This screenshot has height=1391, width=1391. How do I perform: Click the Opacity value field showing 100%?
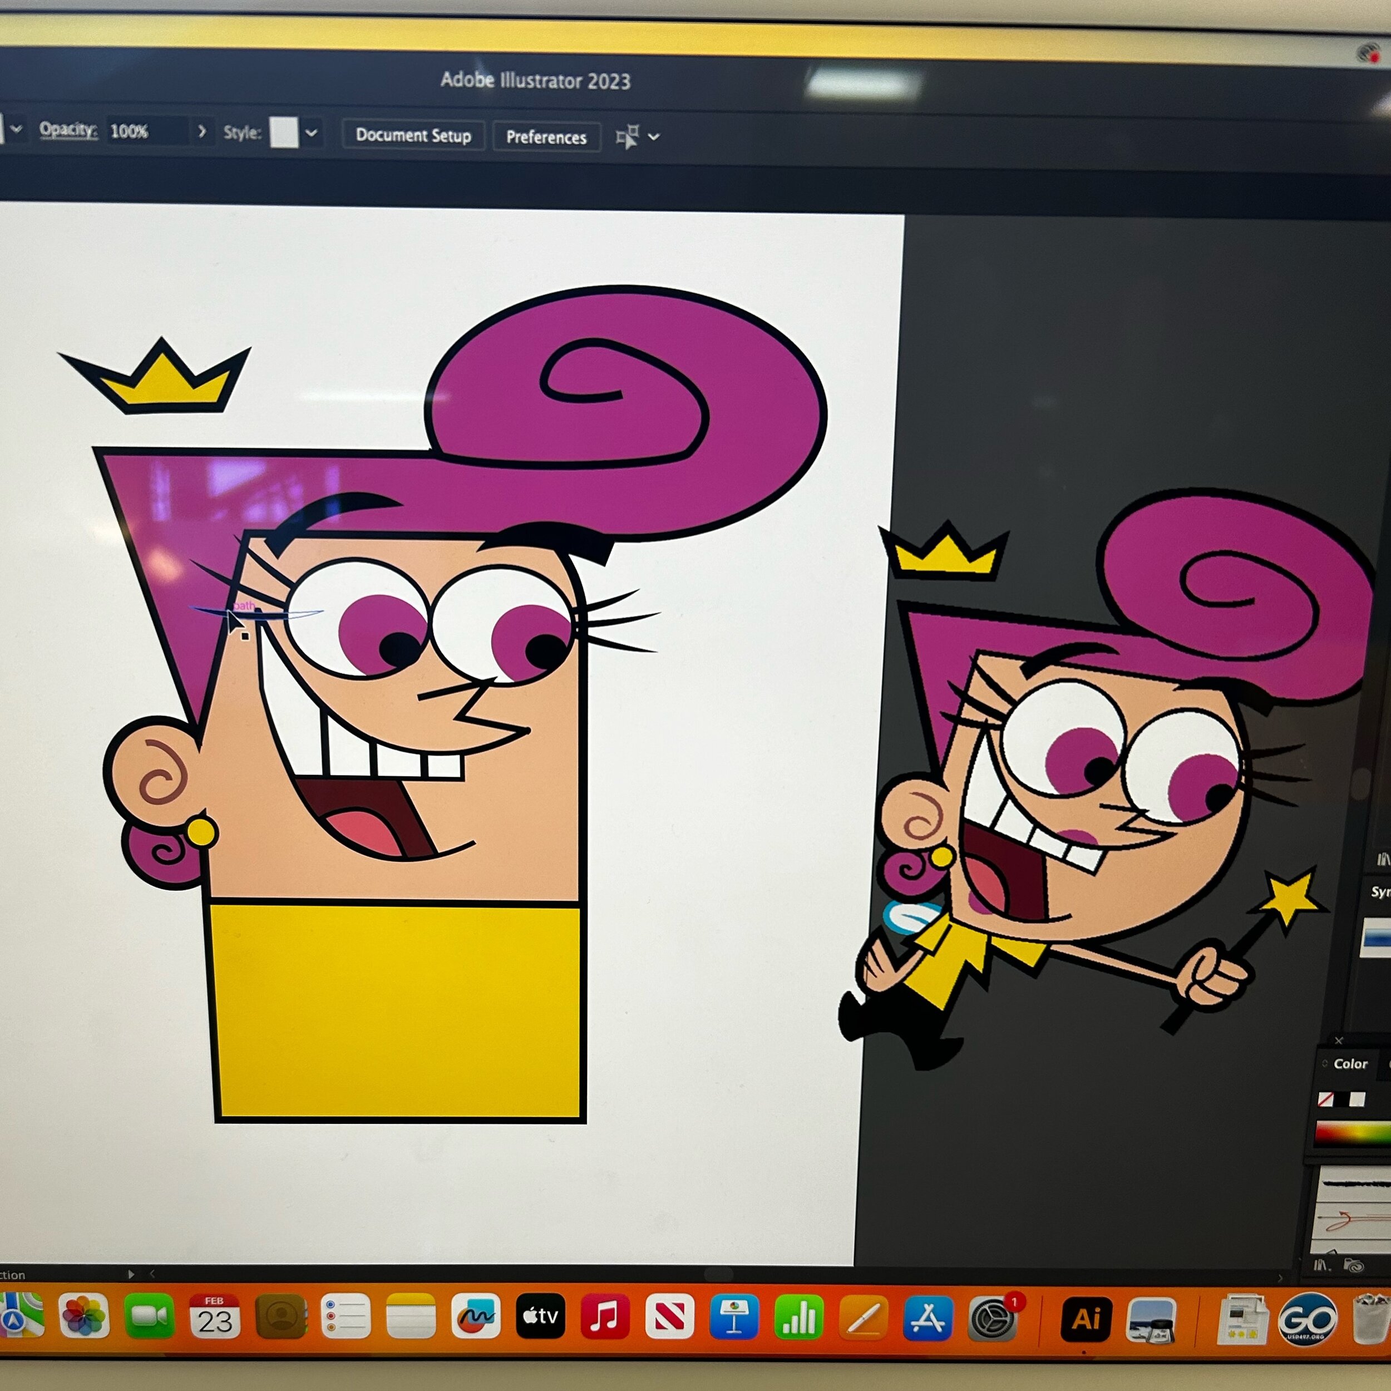point(147,131)
